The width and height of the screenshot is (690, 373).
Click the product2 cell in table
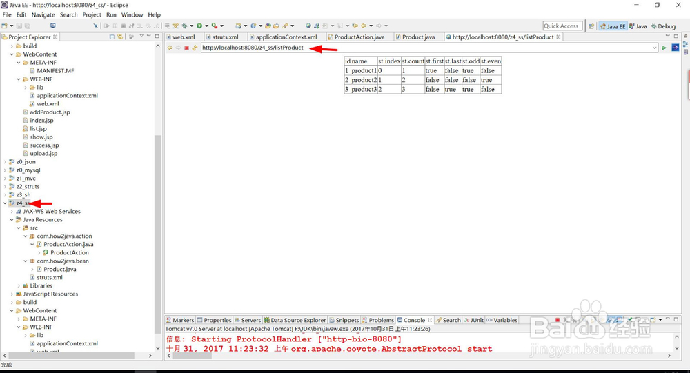pos(364,80)
